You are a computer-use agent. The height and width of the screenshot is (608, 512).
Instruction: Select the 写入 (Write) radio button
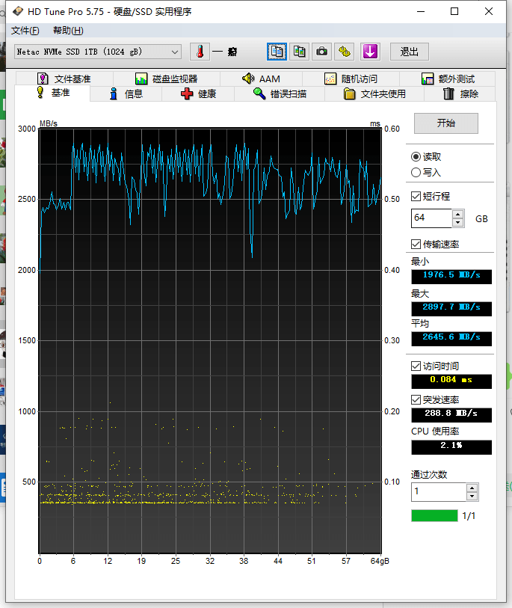(x=416, y=172)
